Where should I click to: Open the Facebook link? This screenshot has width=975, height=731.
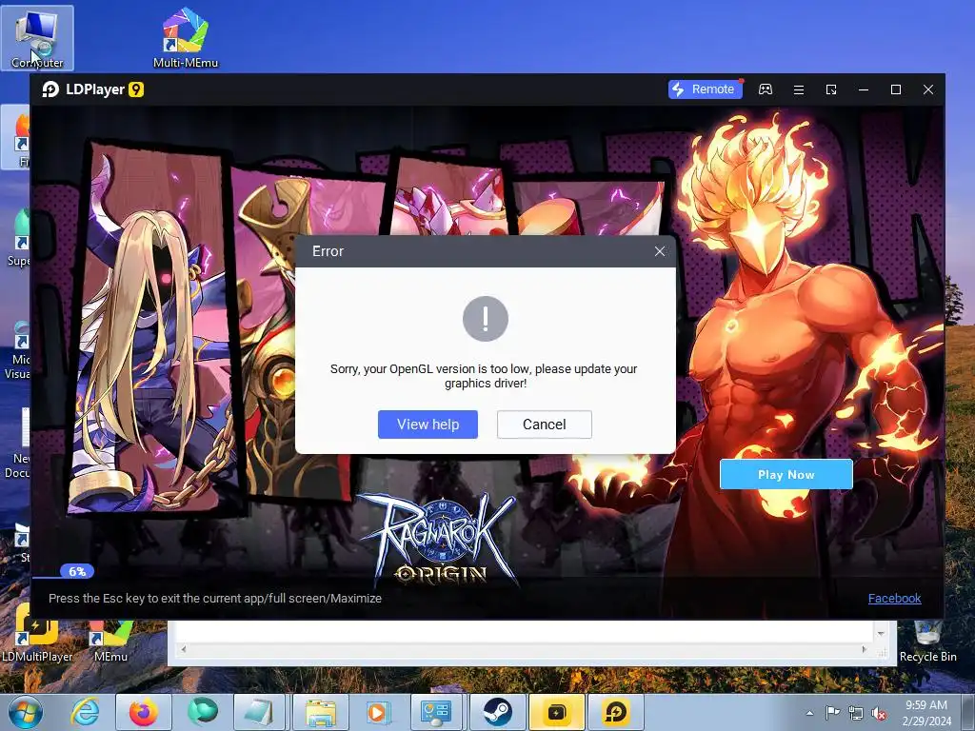point(894,598)
